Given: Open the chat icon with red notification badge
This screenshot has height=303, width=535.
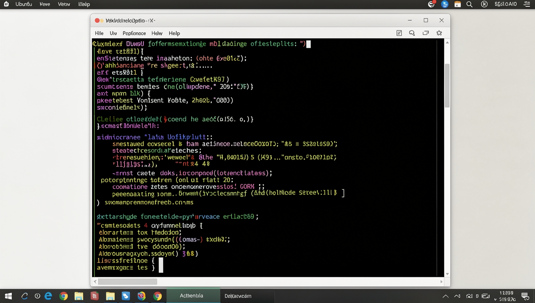Looking at the screenshot, I should (431, 4).
